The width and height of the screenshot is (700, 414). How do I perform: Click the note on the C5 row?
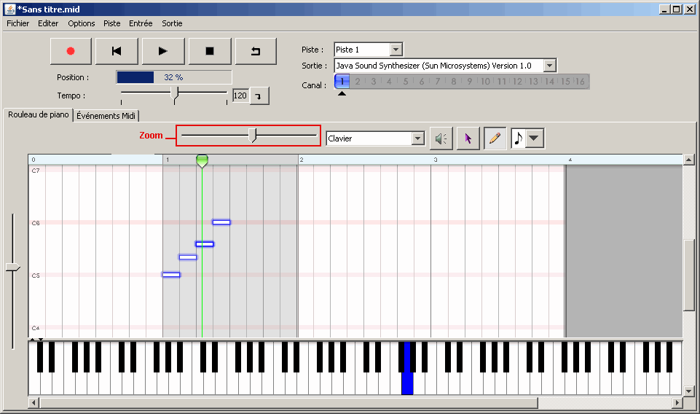[171, 275]
